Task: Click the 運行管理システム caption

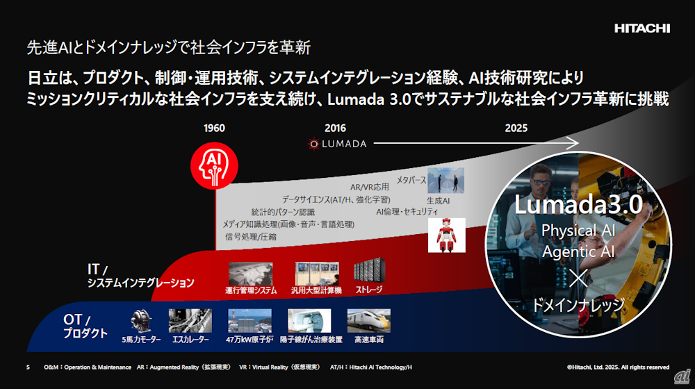Action: click(x=251, y=290)
